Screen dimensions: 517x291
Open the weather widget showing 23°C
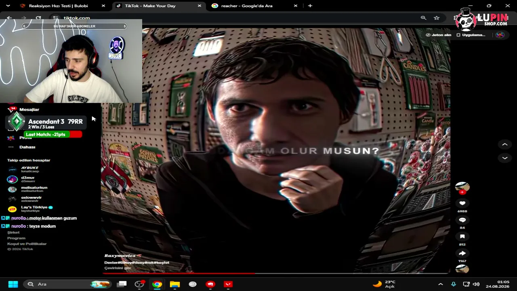click(x=384, y=284)
